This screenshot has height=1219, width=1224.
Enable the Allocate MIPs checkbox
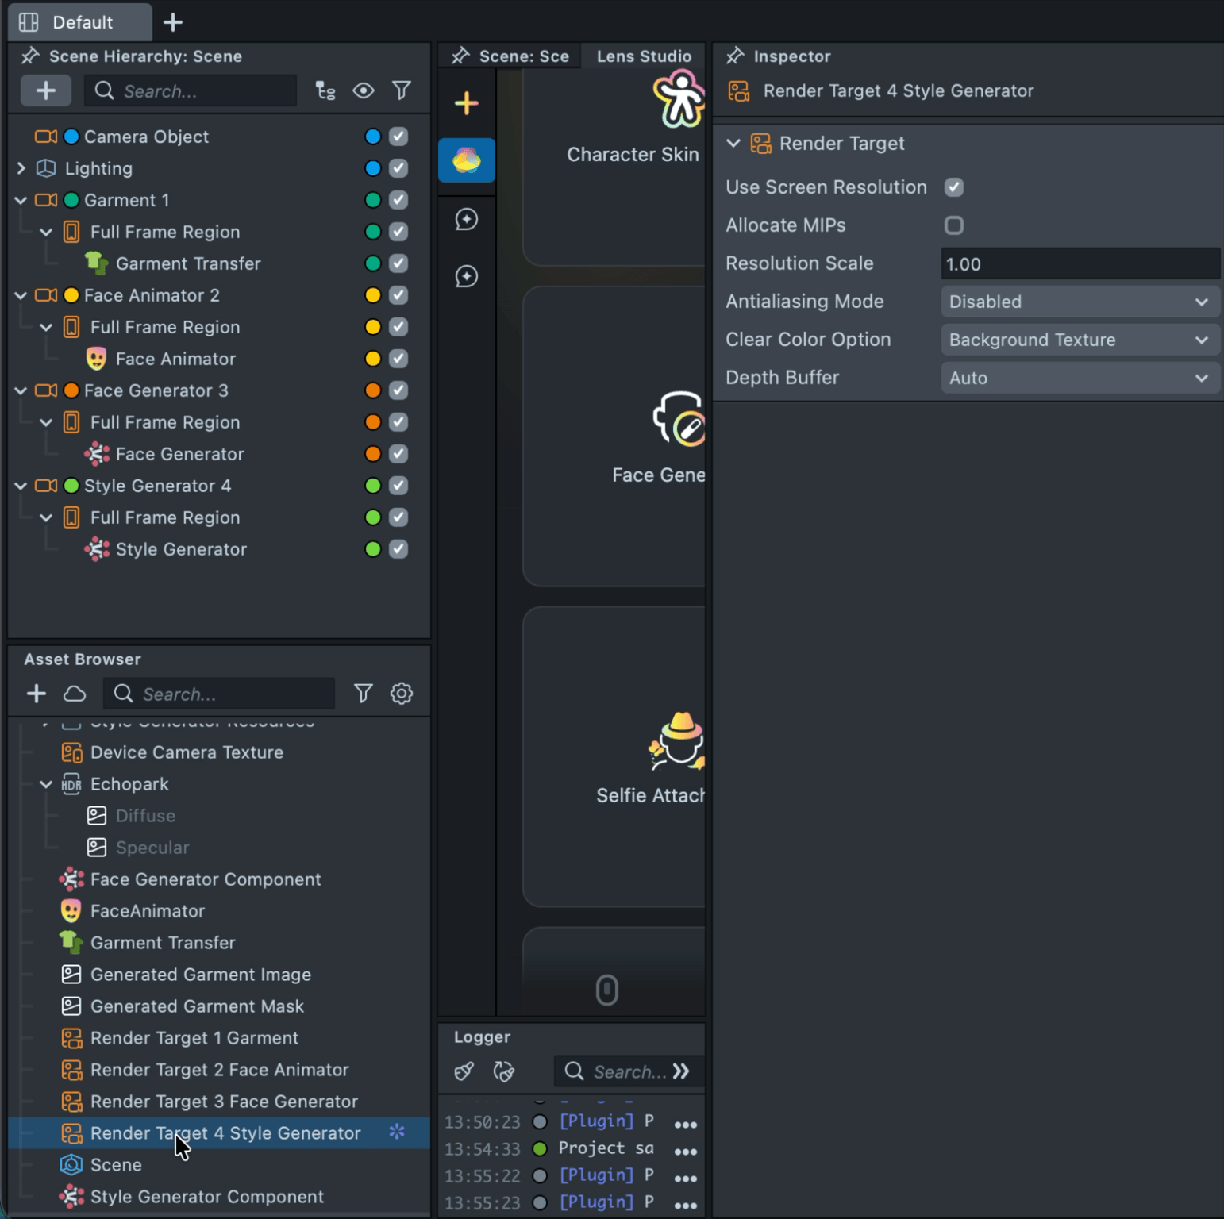coord(954,225)
